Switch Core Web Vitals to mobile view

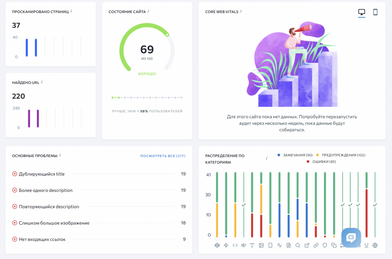[x=375, y=12]
